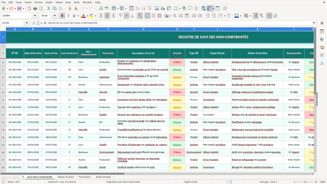This screenshot has height=184, width=327.
Task: Open the Save button dropdown arrow
Action: coord(23,8)
